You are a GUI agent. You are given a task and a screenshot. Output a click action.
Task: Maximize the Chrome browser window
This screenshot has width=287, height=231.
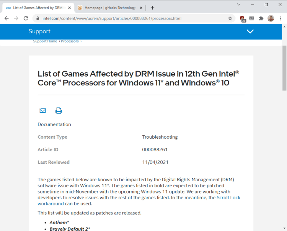point(266,5)
